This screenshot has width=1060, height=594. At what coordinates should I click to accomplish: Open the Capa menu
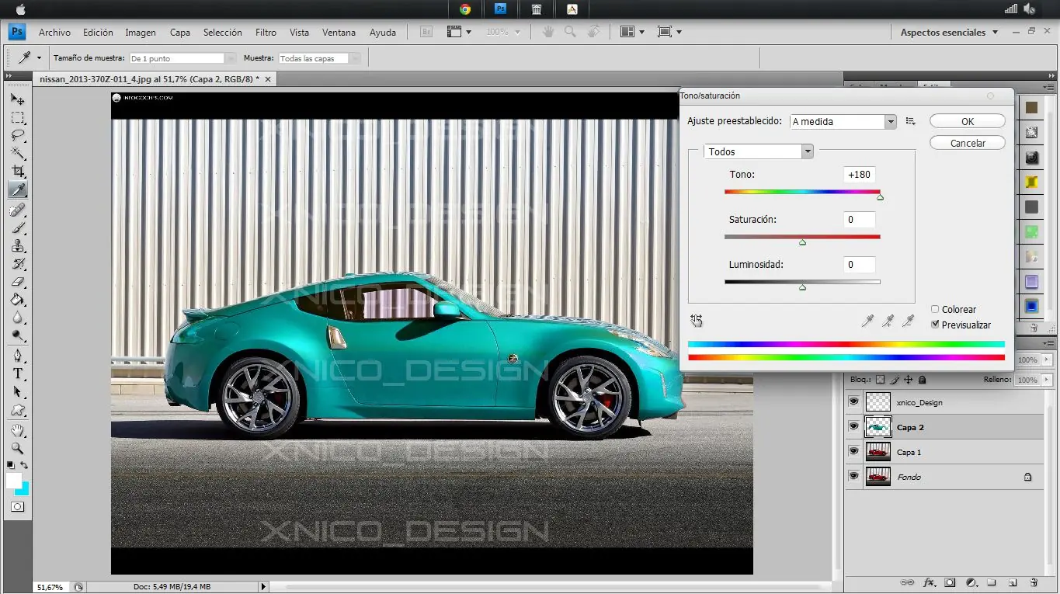(x=180, y=33)
